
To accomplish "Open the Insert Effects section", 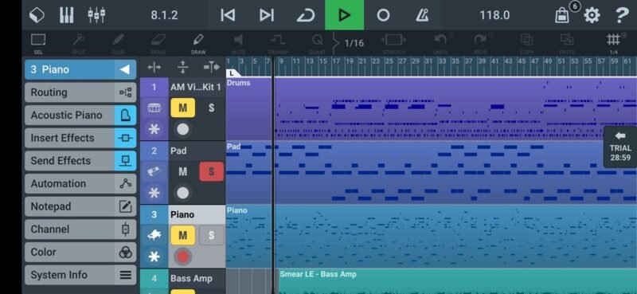I will (80, 138).
